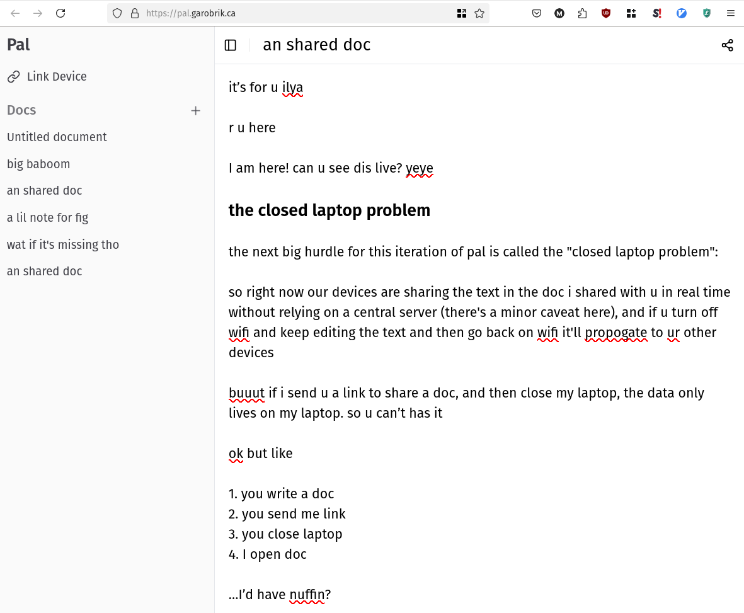Click the Link Device label

click(x=57, y=77)
